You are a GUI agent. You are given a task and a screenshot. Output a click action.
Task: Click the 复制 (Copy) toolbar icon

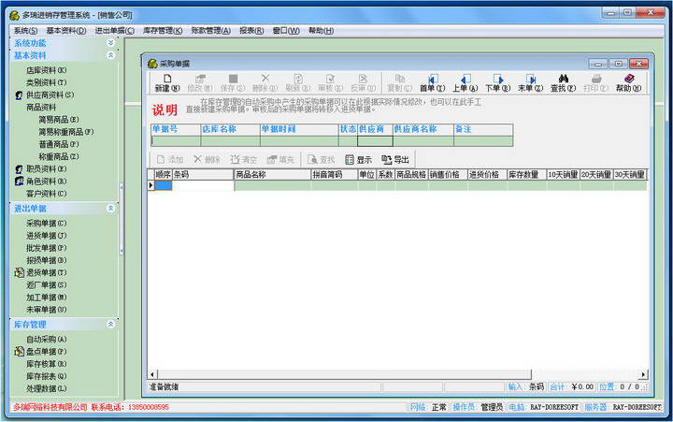pyautogui.click(x=400, y=79)
